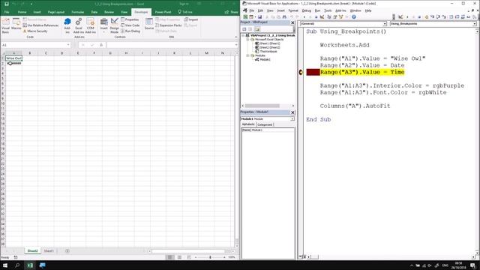Click View Microsoft Excel icon in VBA toolbar

tap(245, 16)
